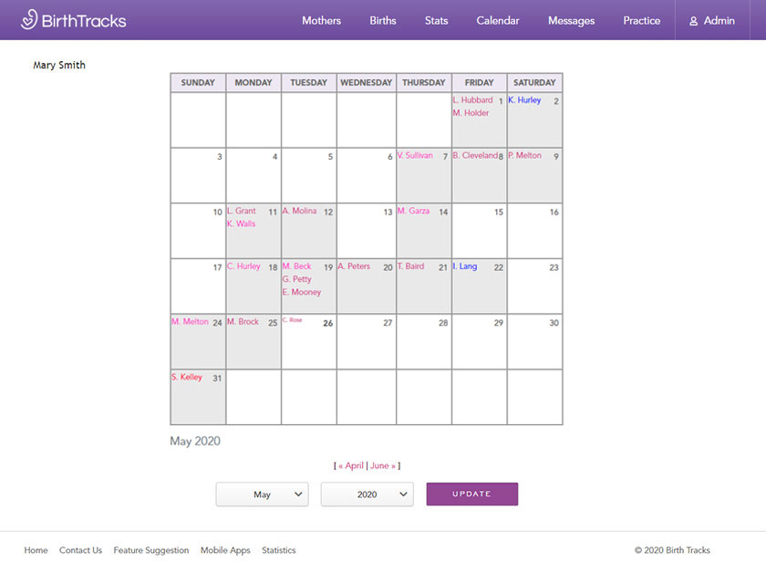The height and width of the screenshot is (562, 766).
Task: View the Messages section
Action: [571, 20]
